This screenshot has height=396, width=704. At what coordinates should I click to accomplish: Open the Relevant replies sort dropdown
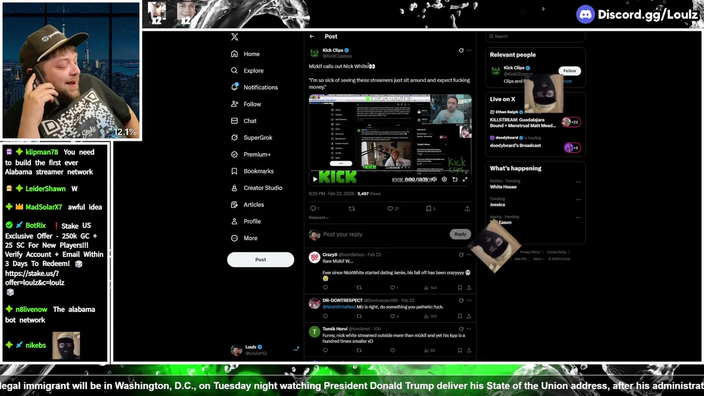pos(318,218)
